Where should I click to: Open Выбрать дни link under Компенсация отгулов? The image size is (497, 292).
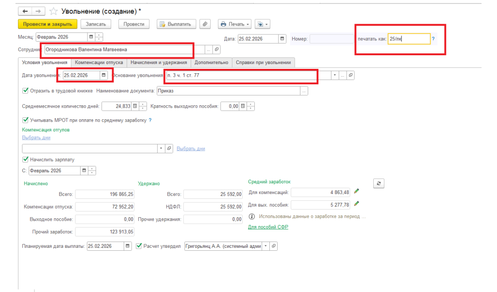(x=36, y=137)
